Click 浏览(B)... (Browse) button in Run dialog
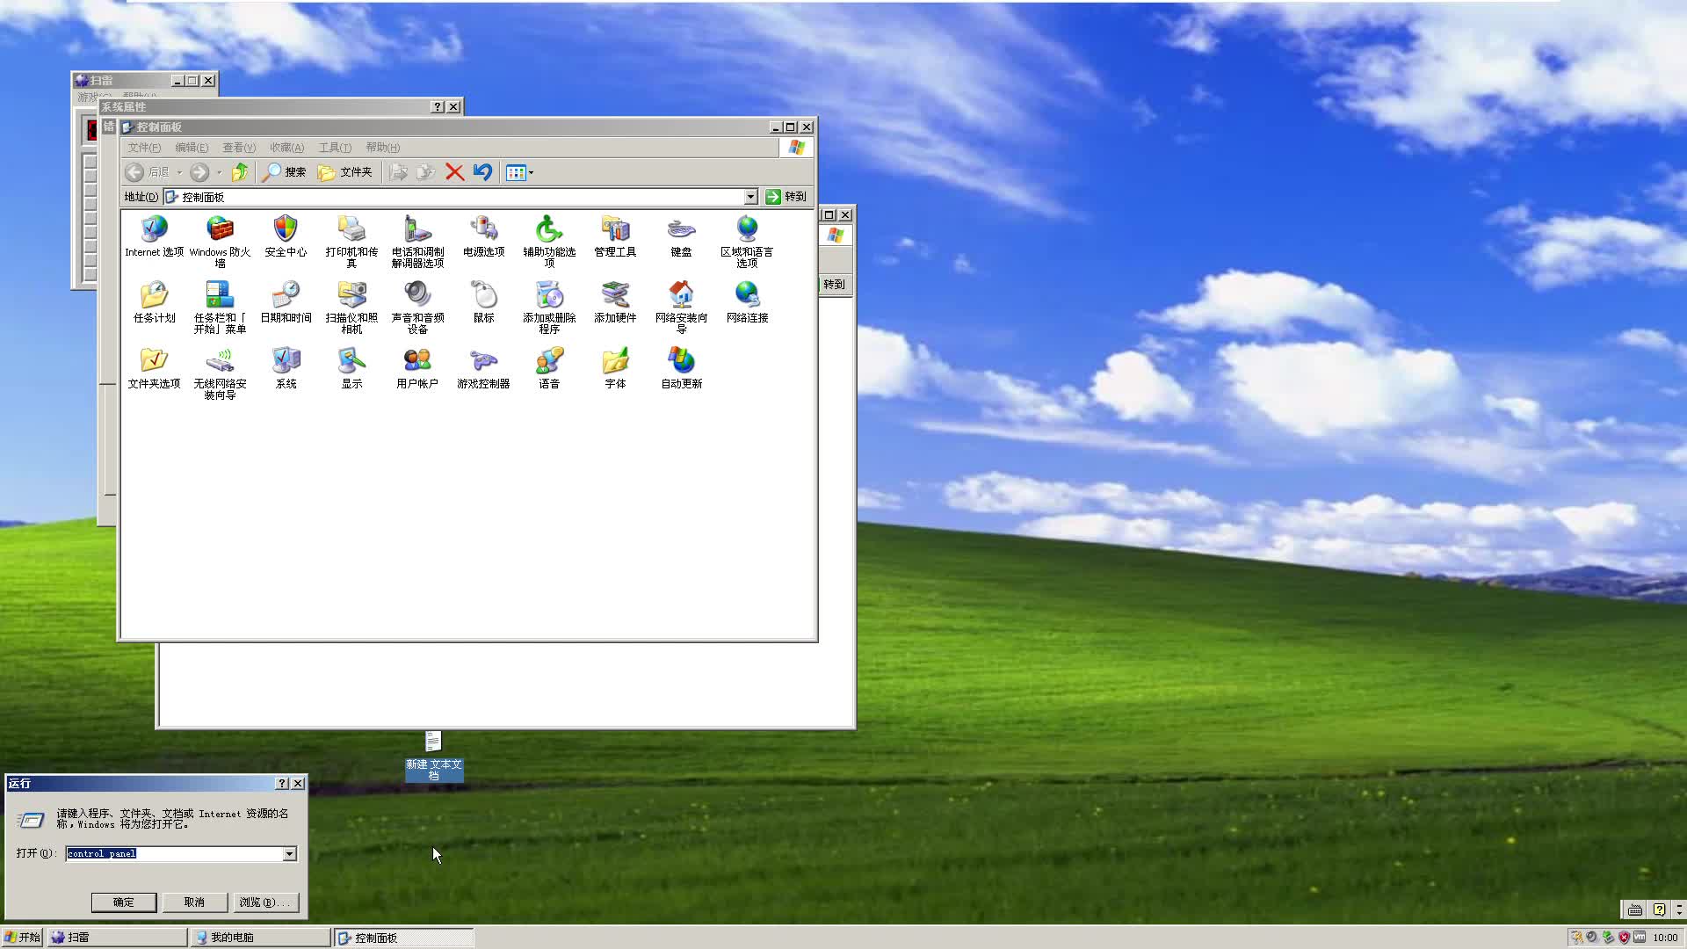 264,902
